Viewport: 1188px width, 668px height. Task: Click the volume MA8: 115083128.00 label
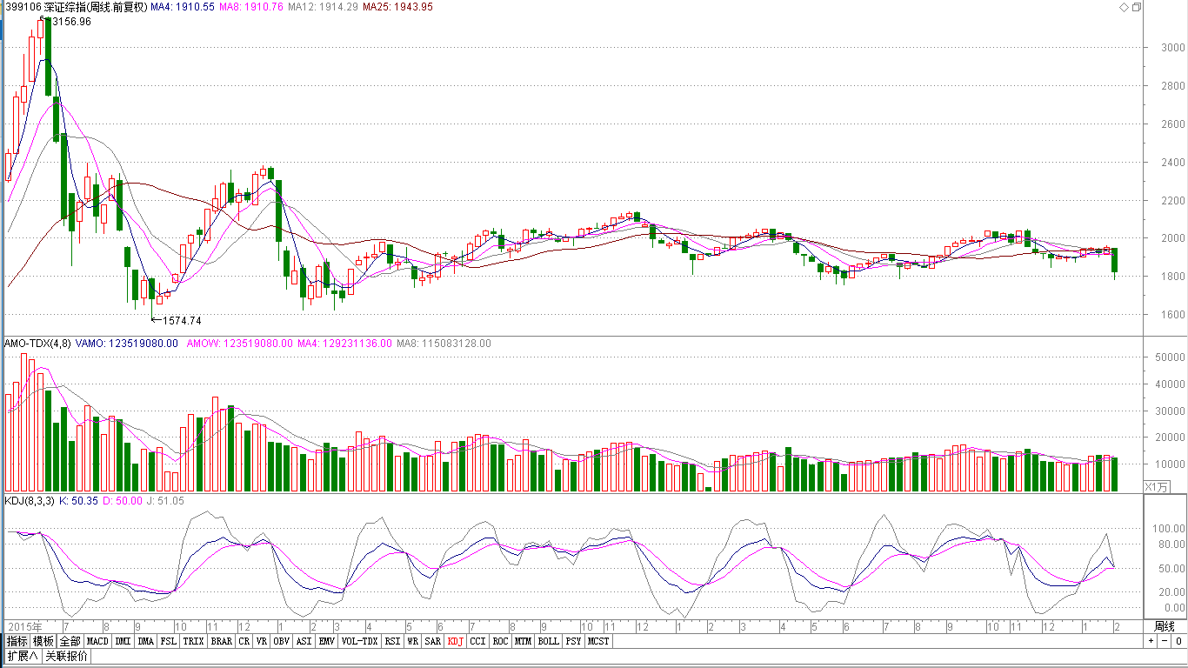444,344
